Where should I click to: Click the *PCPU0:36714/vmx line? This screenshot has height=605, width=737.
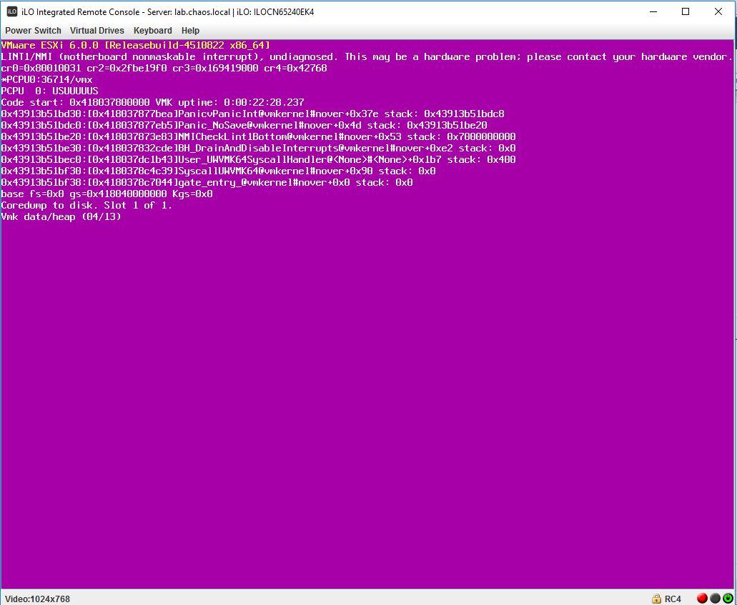[x=47, y=79]
